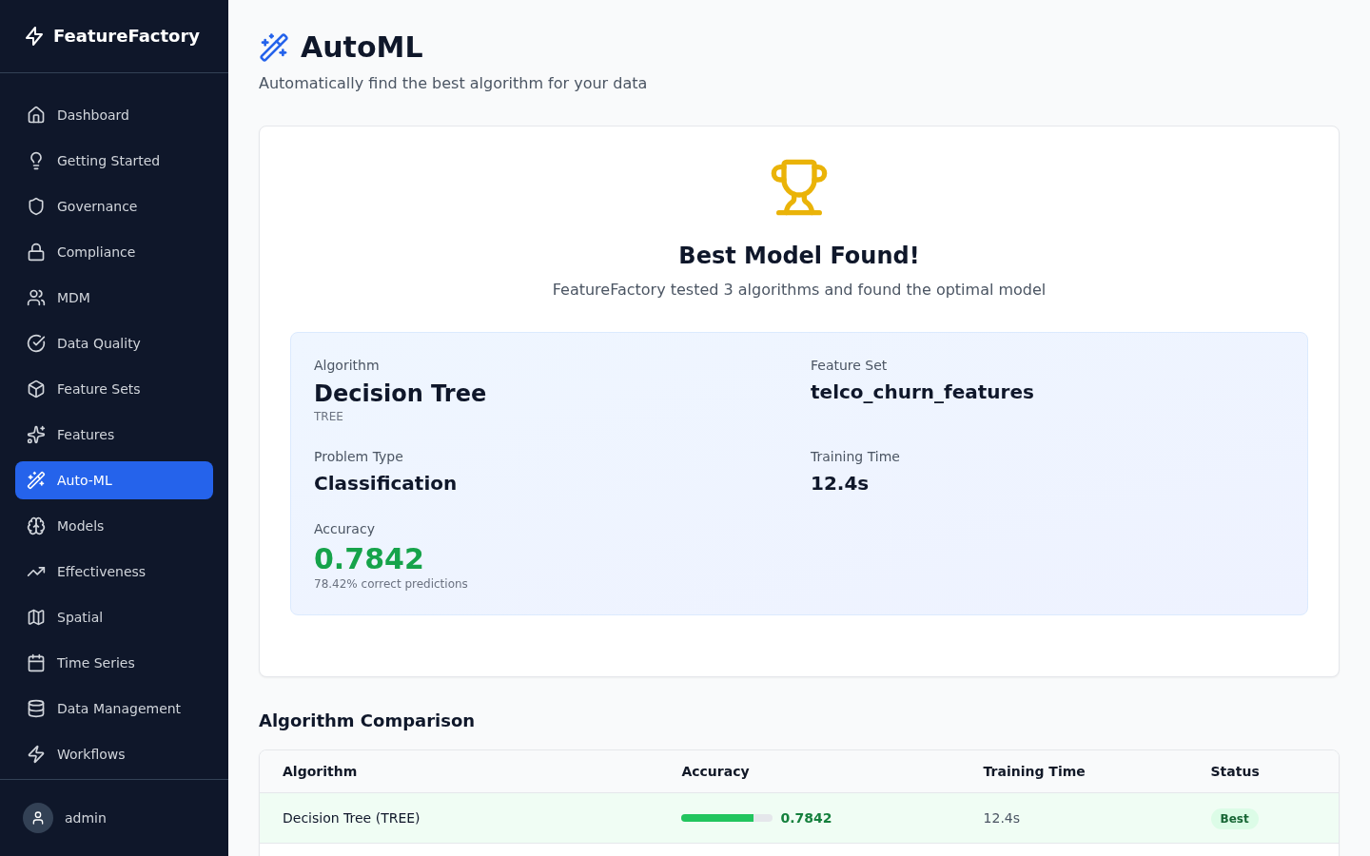Open the Governance section

coord(96,206)
